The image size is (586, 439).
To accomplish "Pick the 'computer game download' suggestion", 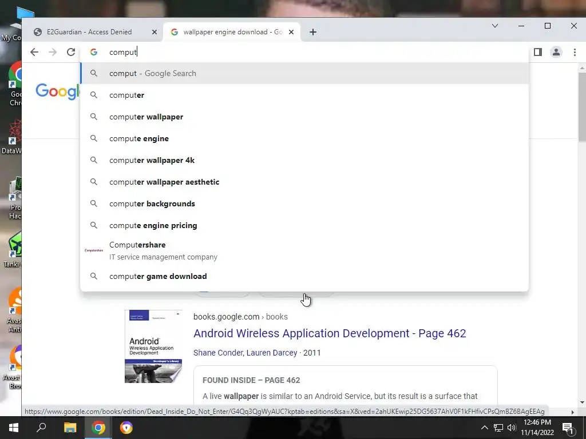I will (304, 276).
